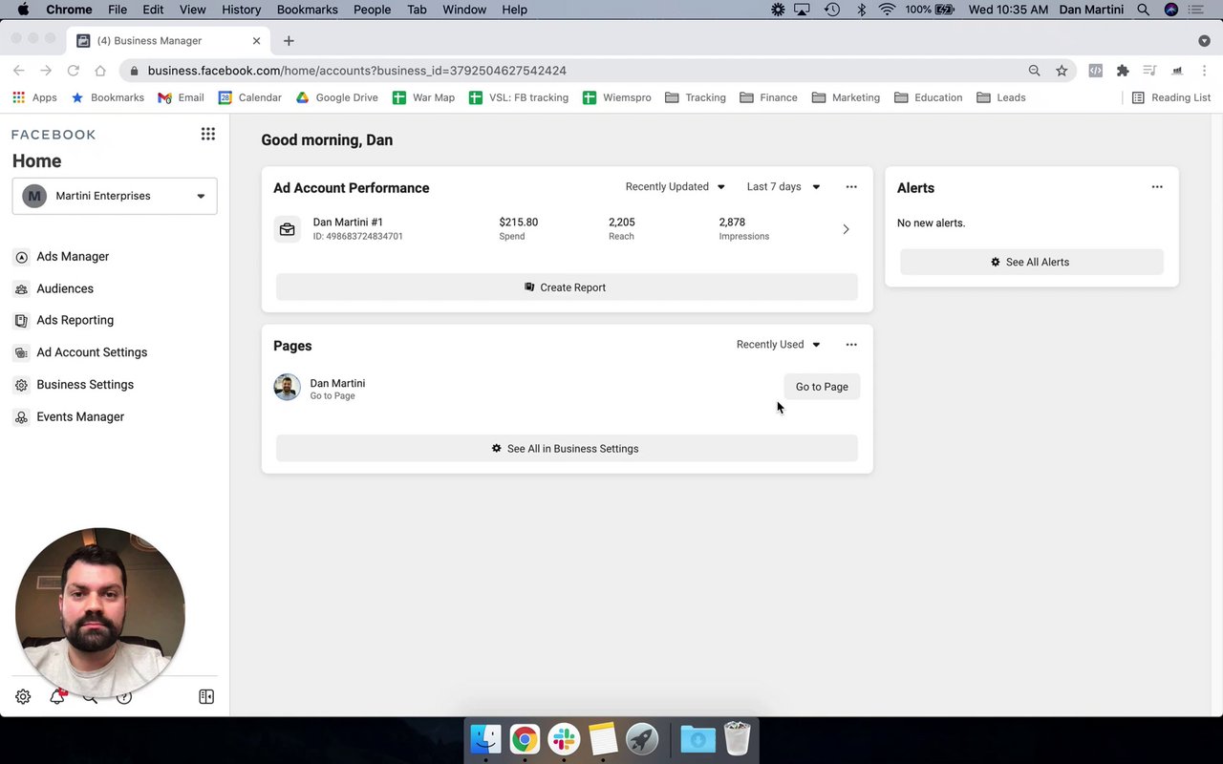1223x764 pixels.
Task: Open the Recently Used pages dropdown
Action: (779, 345)
